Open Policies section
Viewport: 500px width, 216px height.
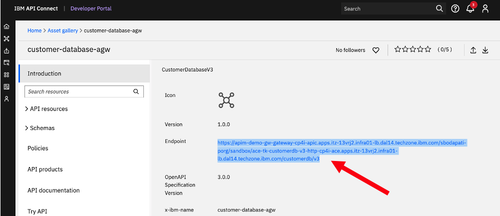click(x=38, y=148)
